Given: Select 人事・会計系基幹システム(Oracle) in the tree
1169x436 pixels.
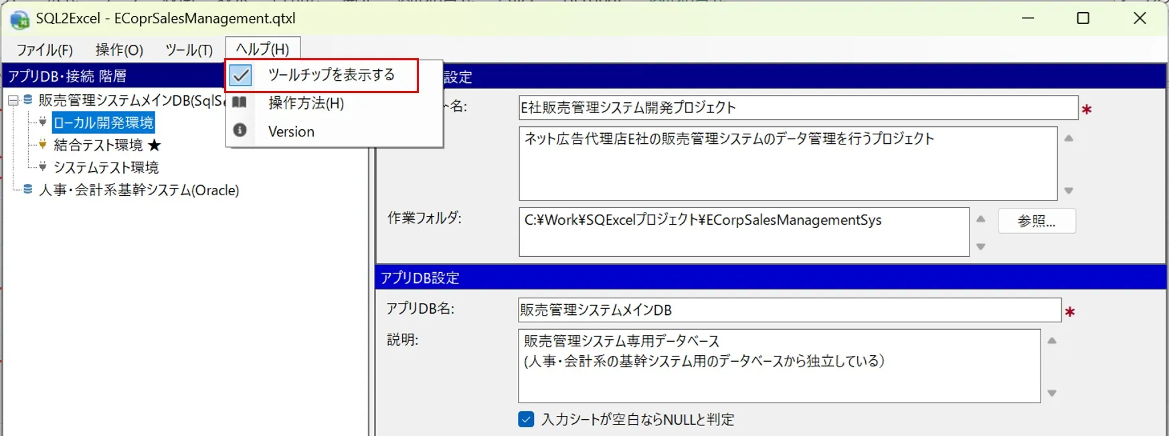Looking at the screenshot, I should pos(139,190).
